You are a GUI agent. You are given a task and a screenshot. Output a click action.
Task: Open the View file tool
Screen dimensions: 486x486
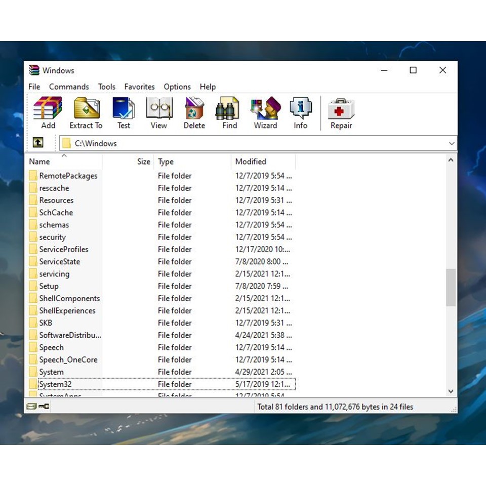pos(159,113)
